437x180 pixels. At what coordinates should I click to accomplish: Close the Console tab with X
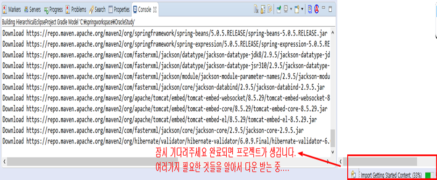click(x=155, y=9)
